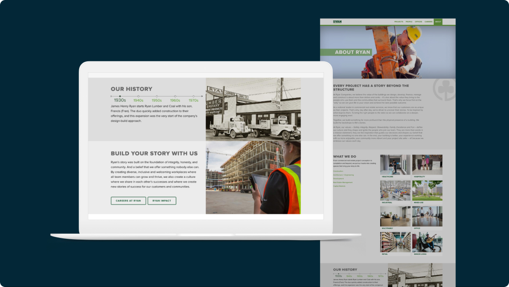Click the 'OUR HISTORY' heading on the laptop
Viewport: 509px width, 287px height.
click(131, 89)
